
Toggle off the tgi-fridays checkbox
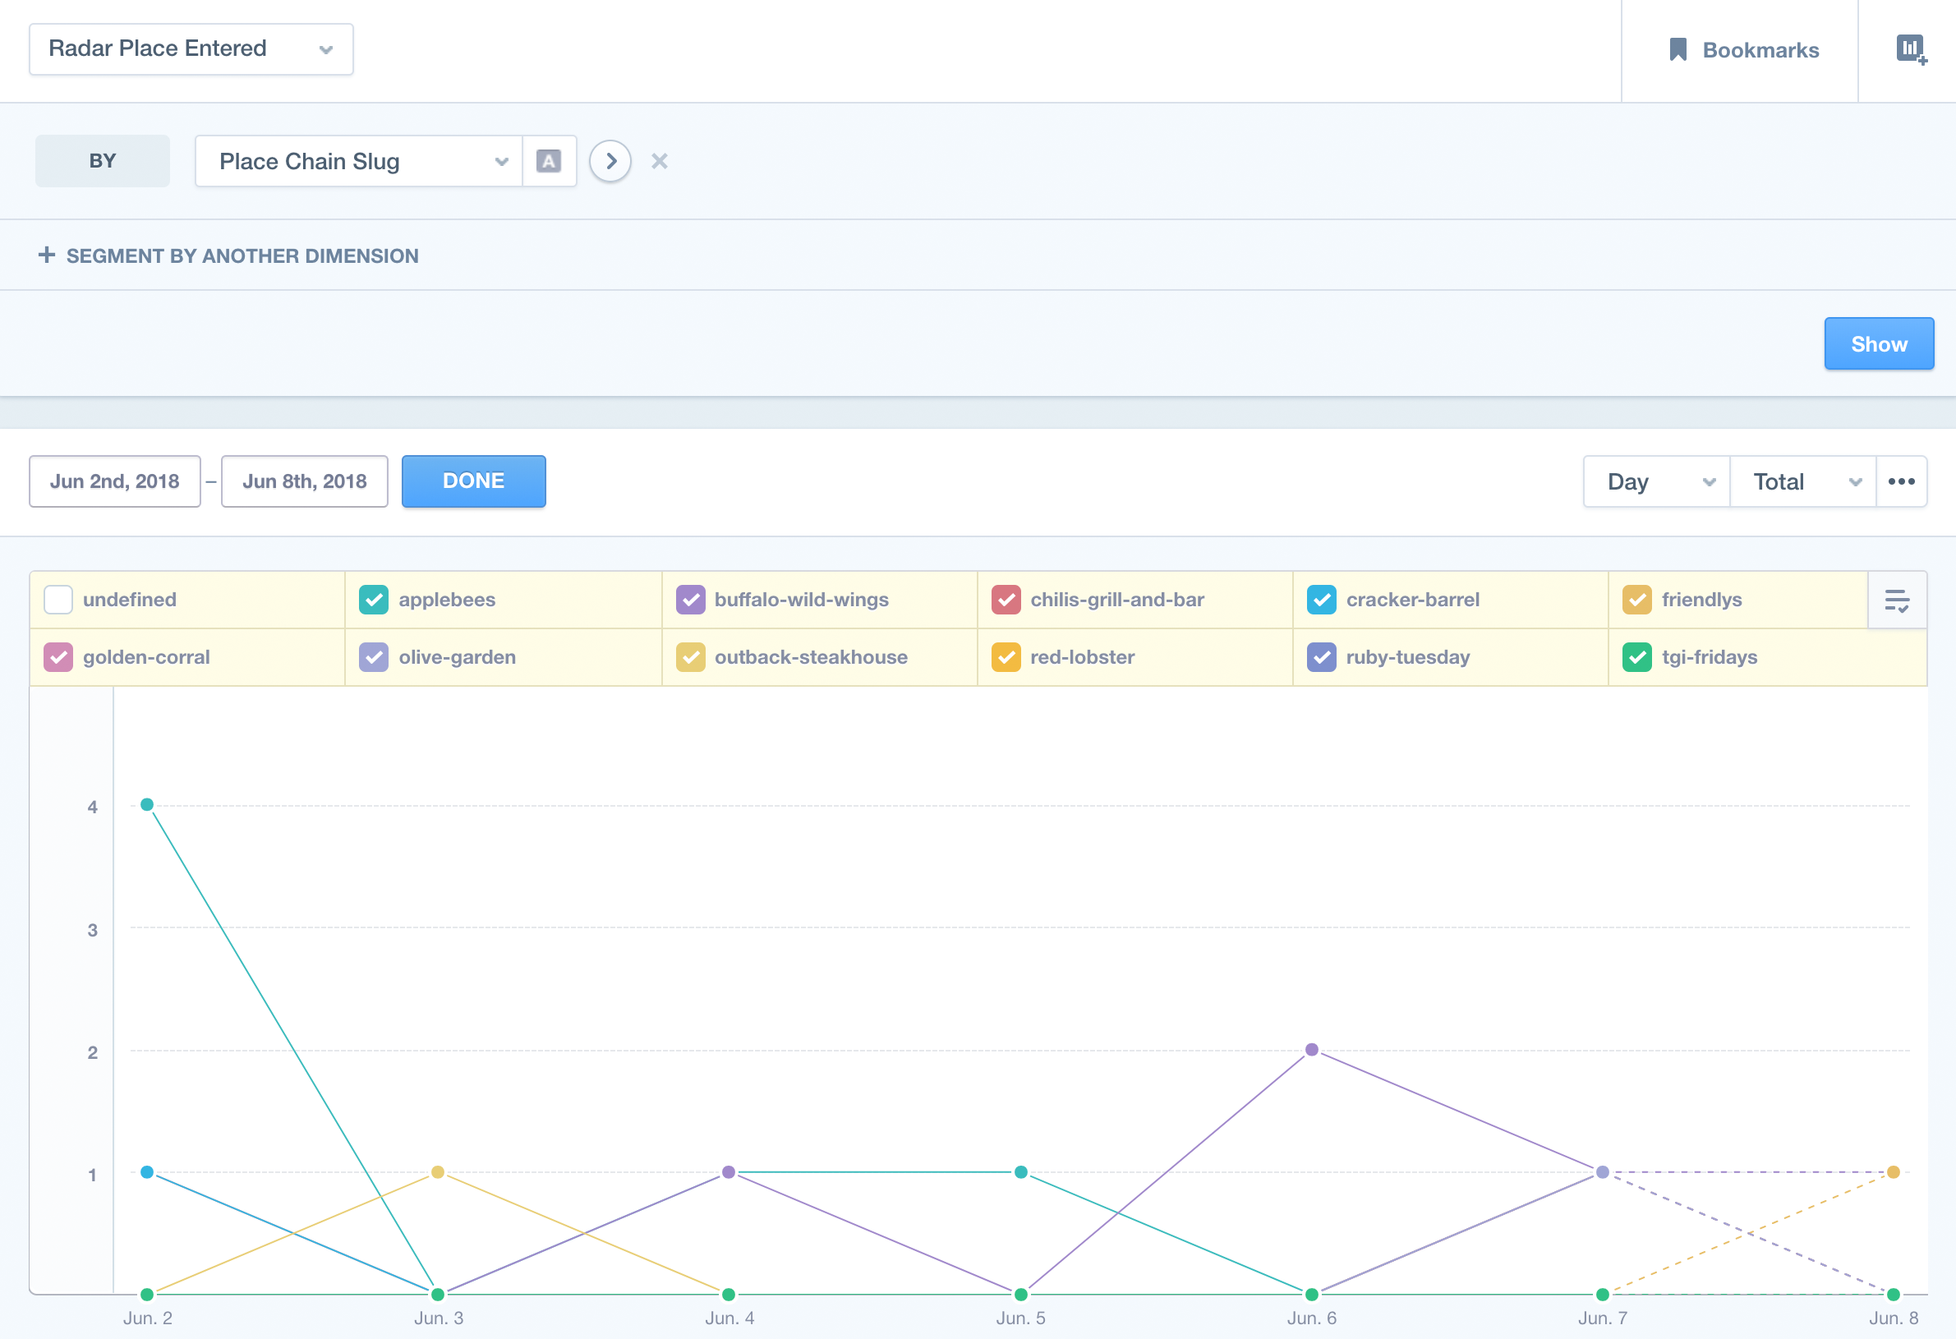(x=1637, y=657)
